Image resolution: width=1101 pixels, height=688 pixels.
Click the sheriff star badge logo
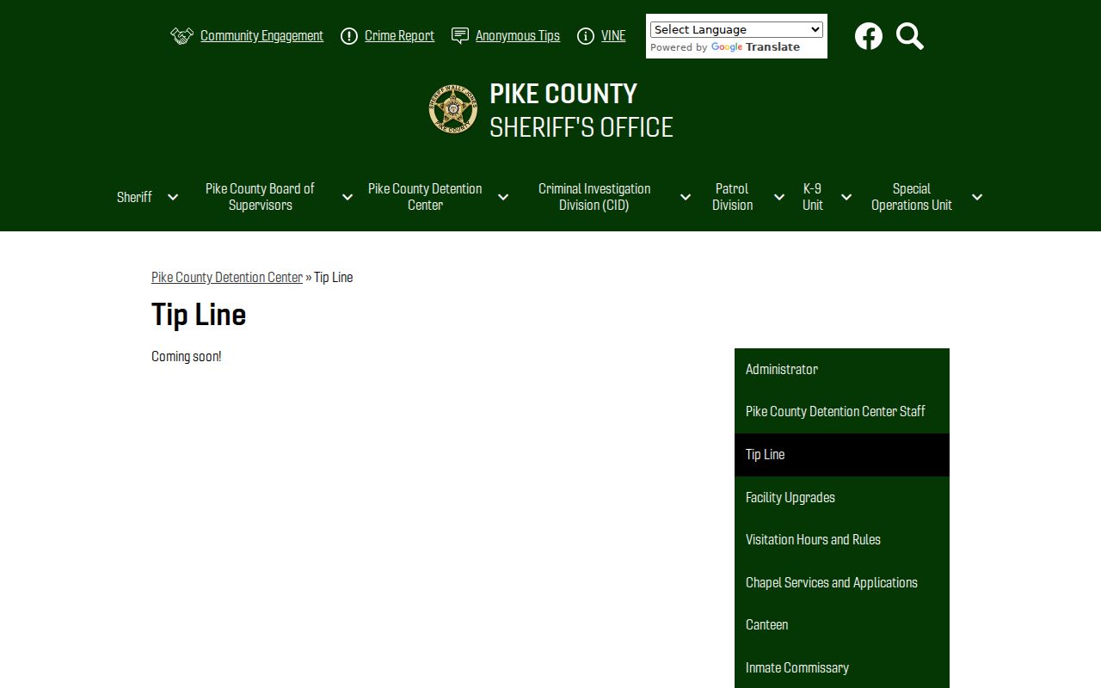pyautogui.click(x=453, y=109)
